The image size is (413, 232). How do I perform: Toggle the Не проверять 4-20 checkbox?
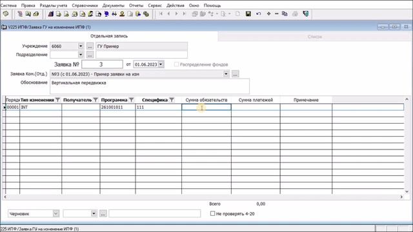pyautogui.click(x=212, y=213)
